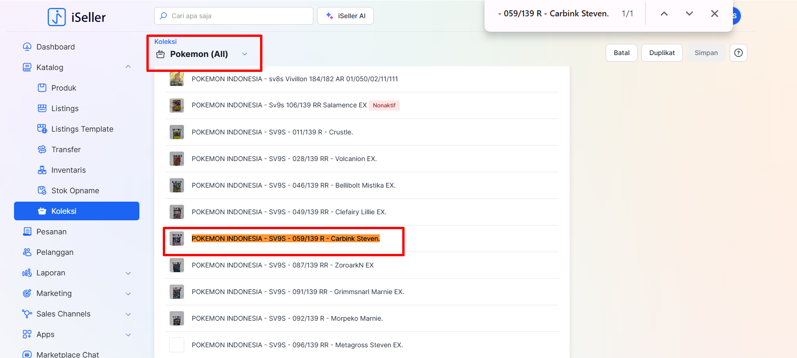Click the Koleksi box icon in sidebar

pos(42,211)
